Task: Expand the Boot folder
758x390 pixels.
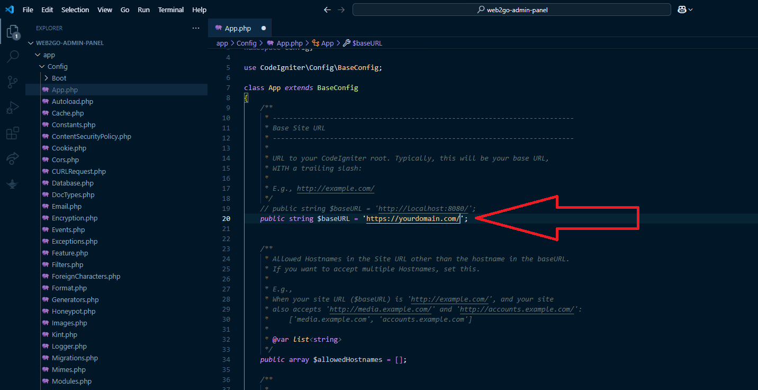Action: (58, 78)
